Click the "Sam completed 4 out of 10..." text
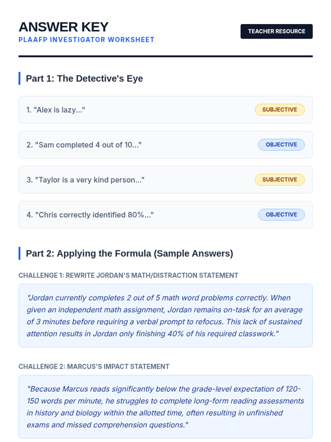Image resolution: width=331 pixels, height=442 pixels. pyautogui.click(x=84, y=145)
